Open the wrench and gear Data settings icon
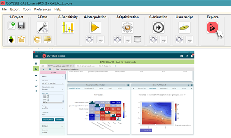Image resolution: width=231 pixels, height=138 pixels. coord(43,27)
